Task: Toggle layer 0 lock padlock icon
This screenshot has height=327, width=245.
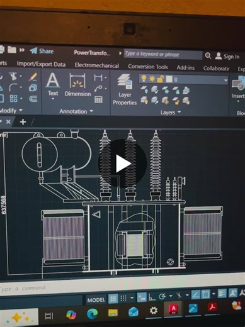Action: [x=160, y=79]
